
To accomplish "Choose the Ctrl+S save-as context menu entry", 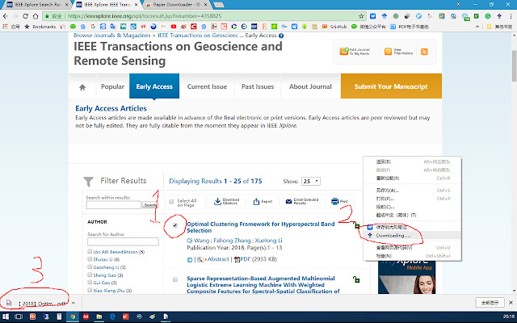I will tap(412, 191).
